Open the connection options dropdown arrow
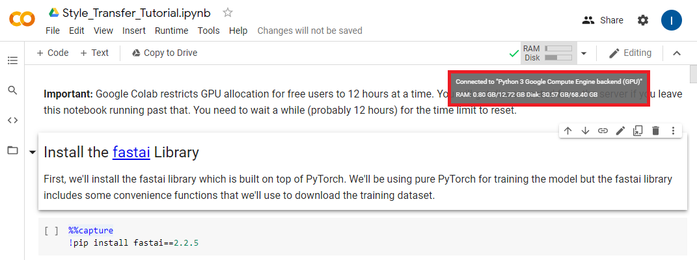697x260 pixels. (584, 53)
